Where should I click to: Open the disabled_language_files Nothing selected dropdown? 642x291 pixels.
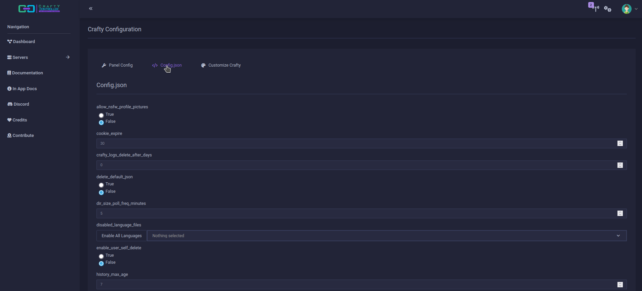pyautogui.click(x=387, y=236)
